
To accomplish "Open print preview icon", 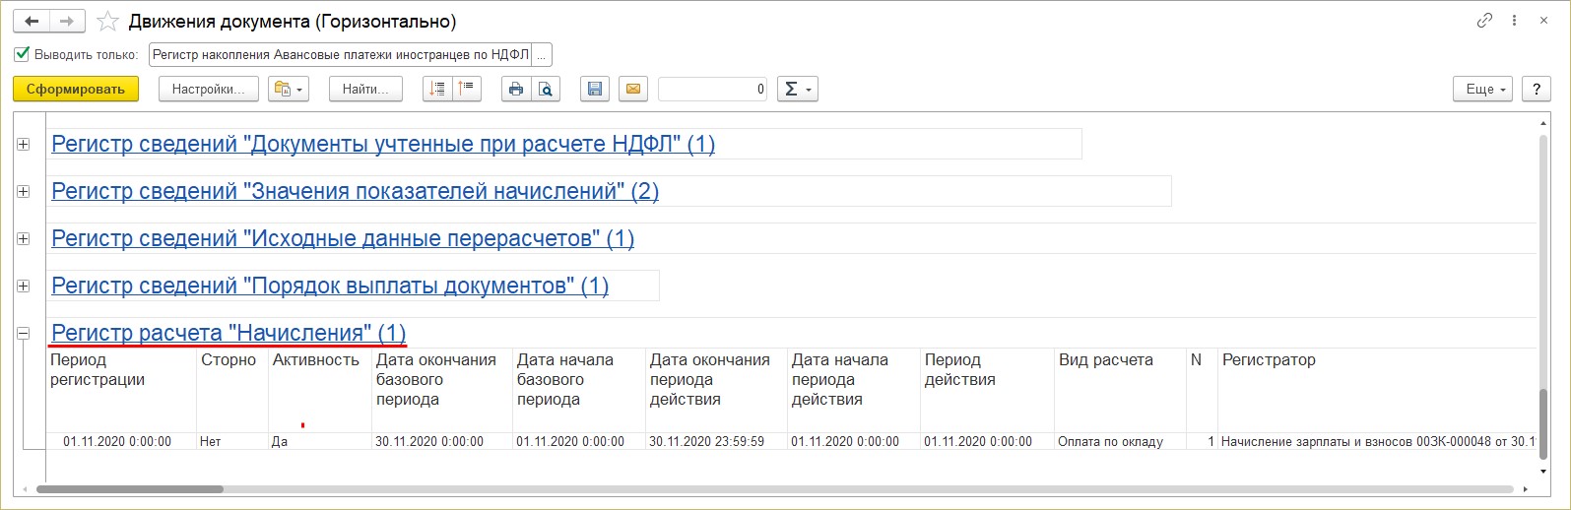I will point(546,89).
